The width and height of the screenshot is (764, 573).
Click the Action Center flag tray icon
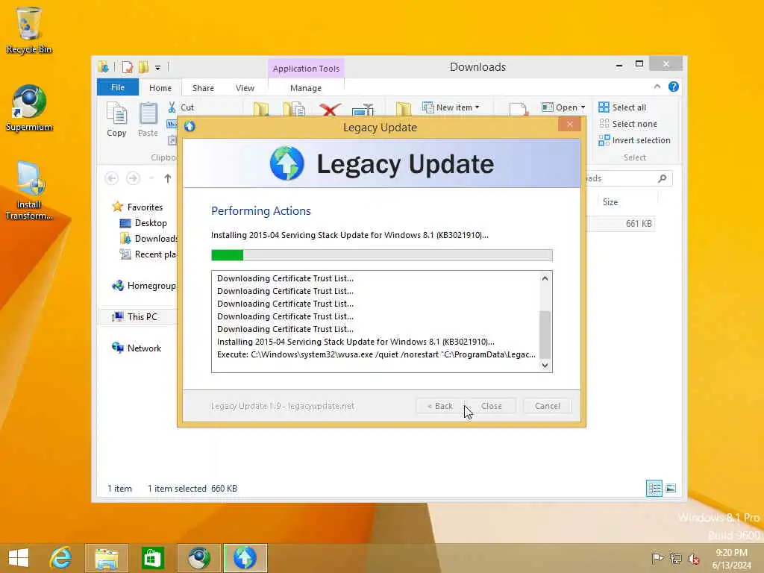(x=657, y=558)
